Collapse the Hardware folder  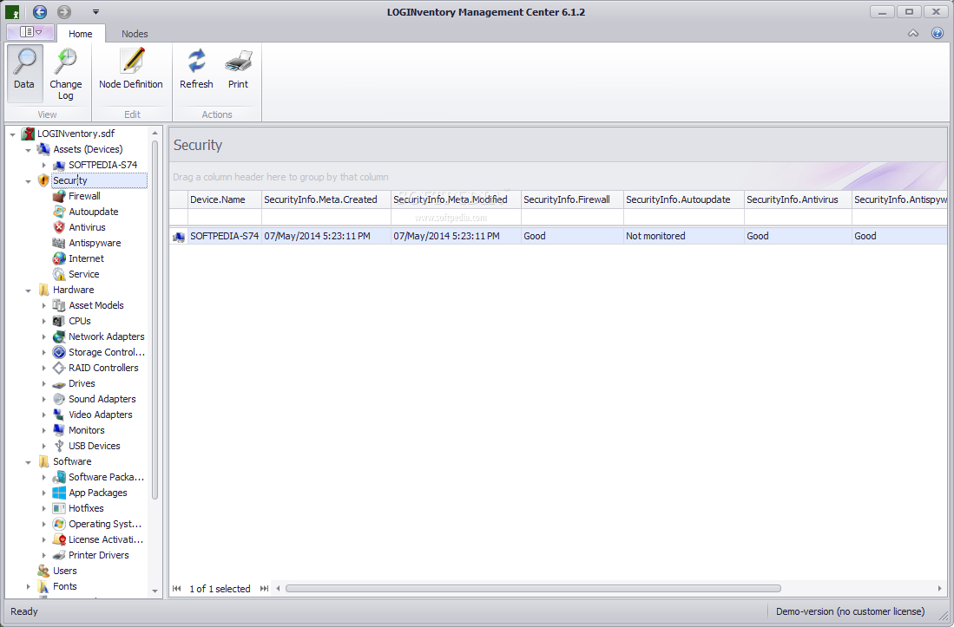click(28, 291)
